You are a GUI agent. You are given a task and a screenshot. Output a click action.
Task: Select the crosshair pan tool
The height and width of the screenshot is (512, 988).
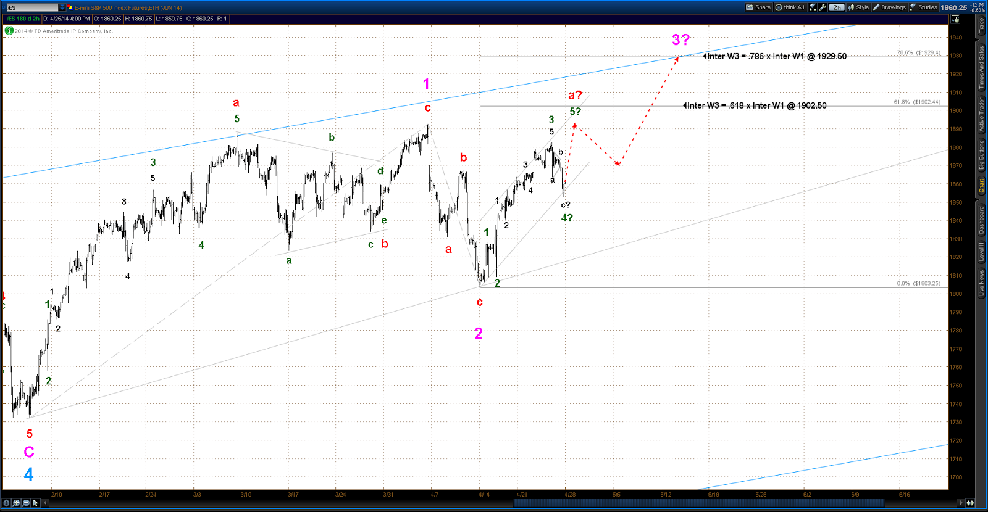coord(7,503)
